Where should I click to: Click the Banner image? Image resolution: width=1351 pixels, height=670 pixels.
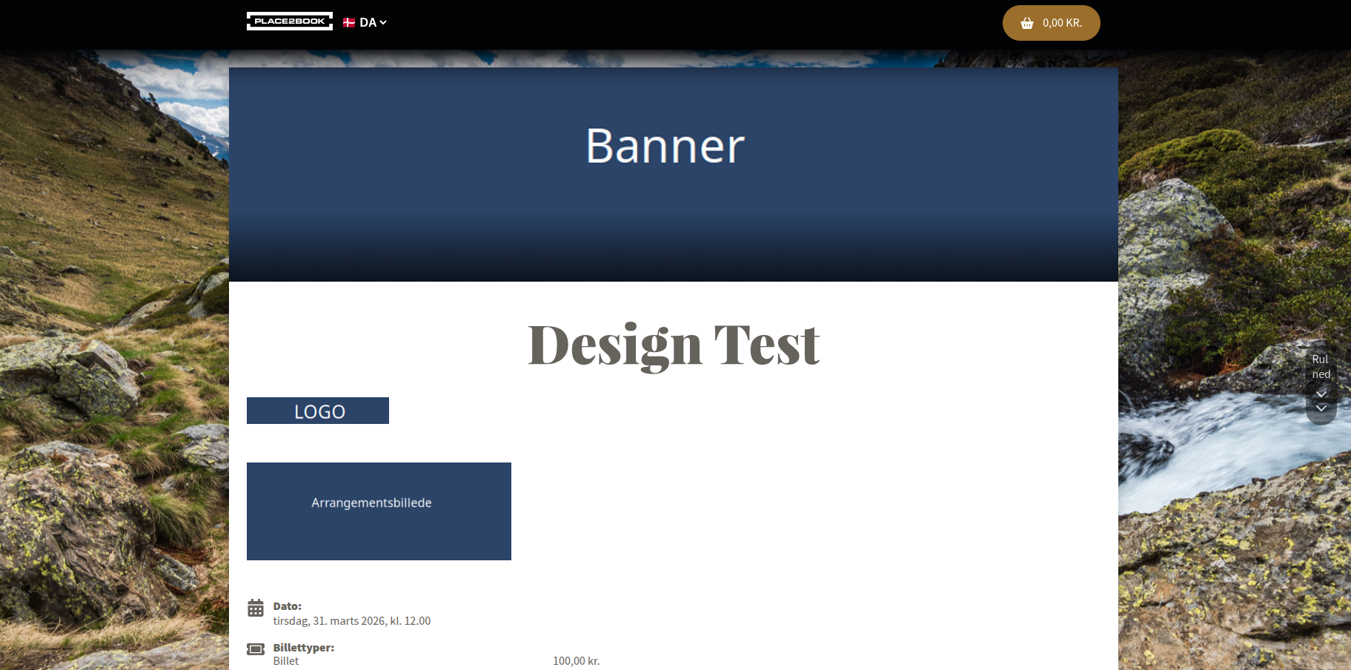pyautogui.click(x=673, y=175)
